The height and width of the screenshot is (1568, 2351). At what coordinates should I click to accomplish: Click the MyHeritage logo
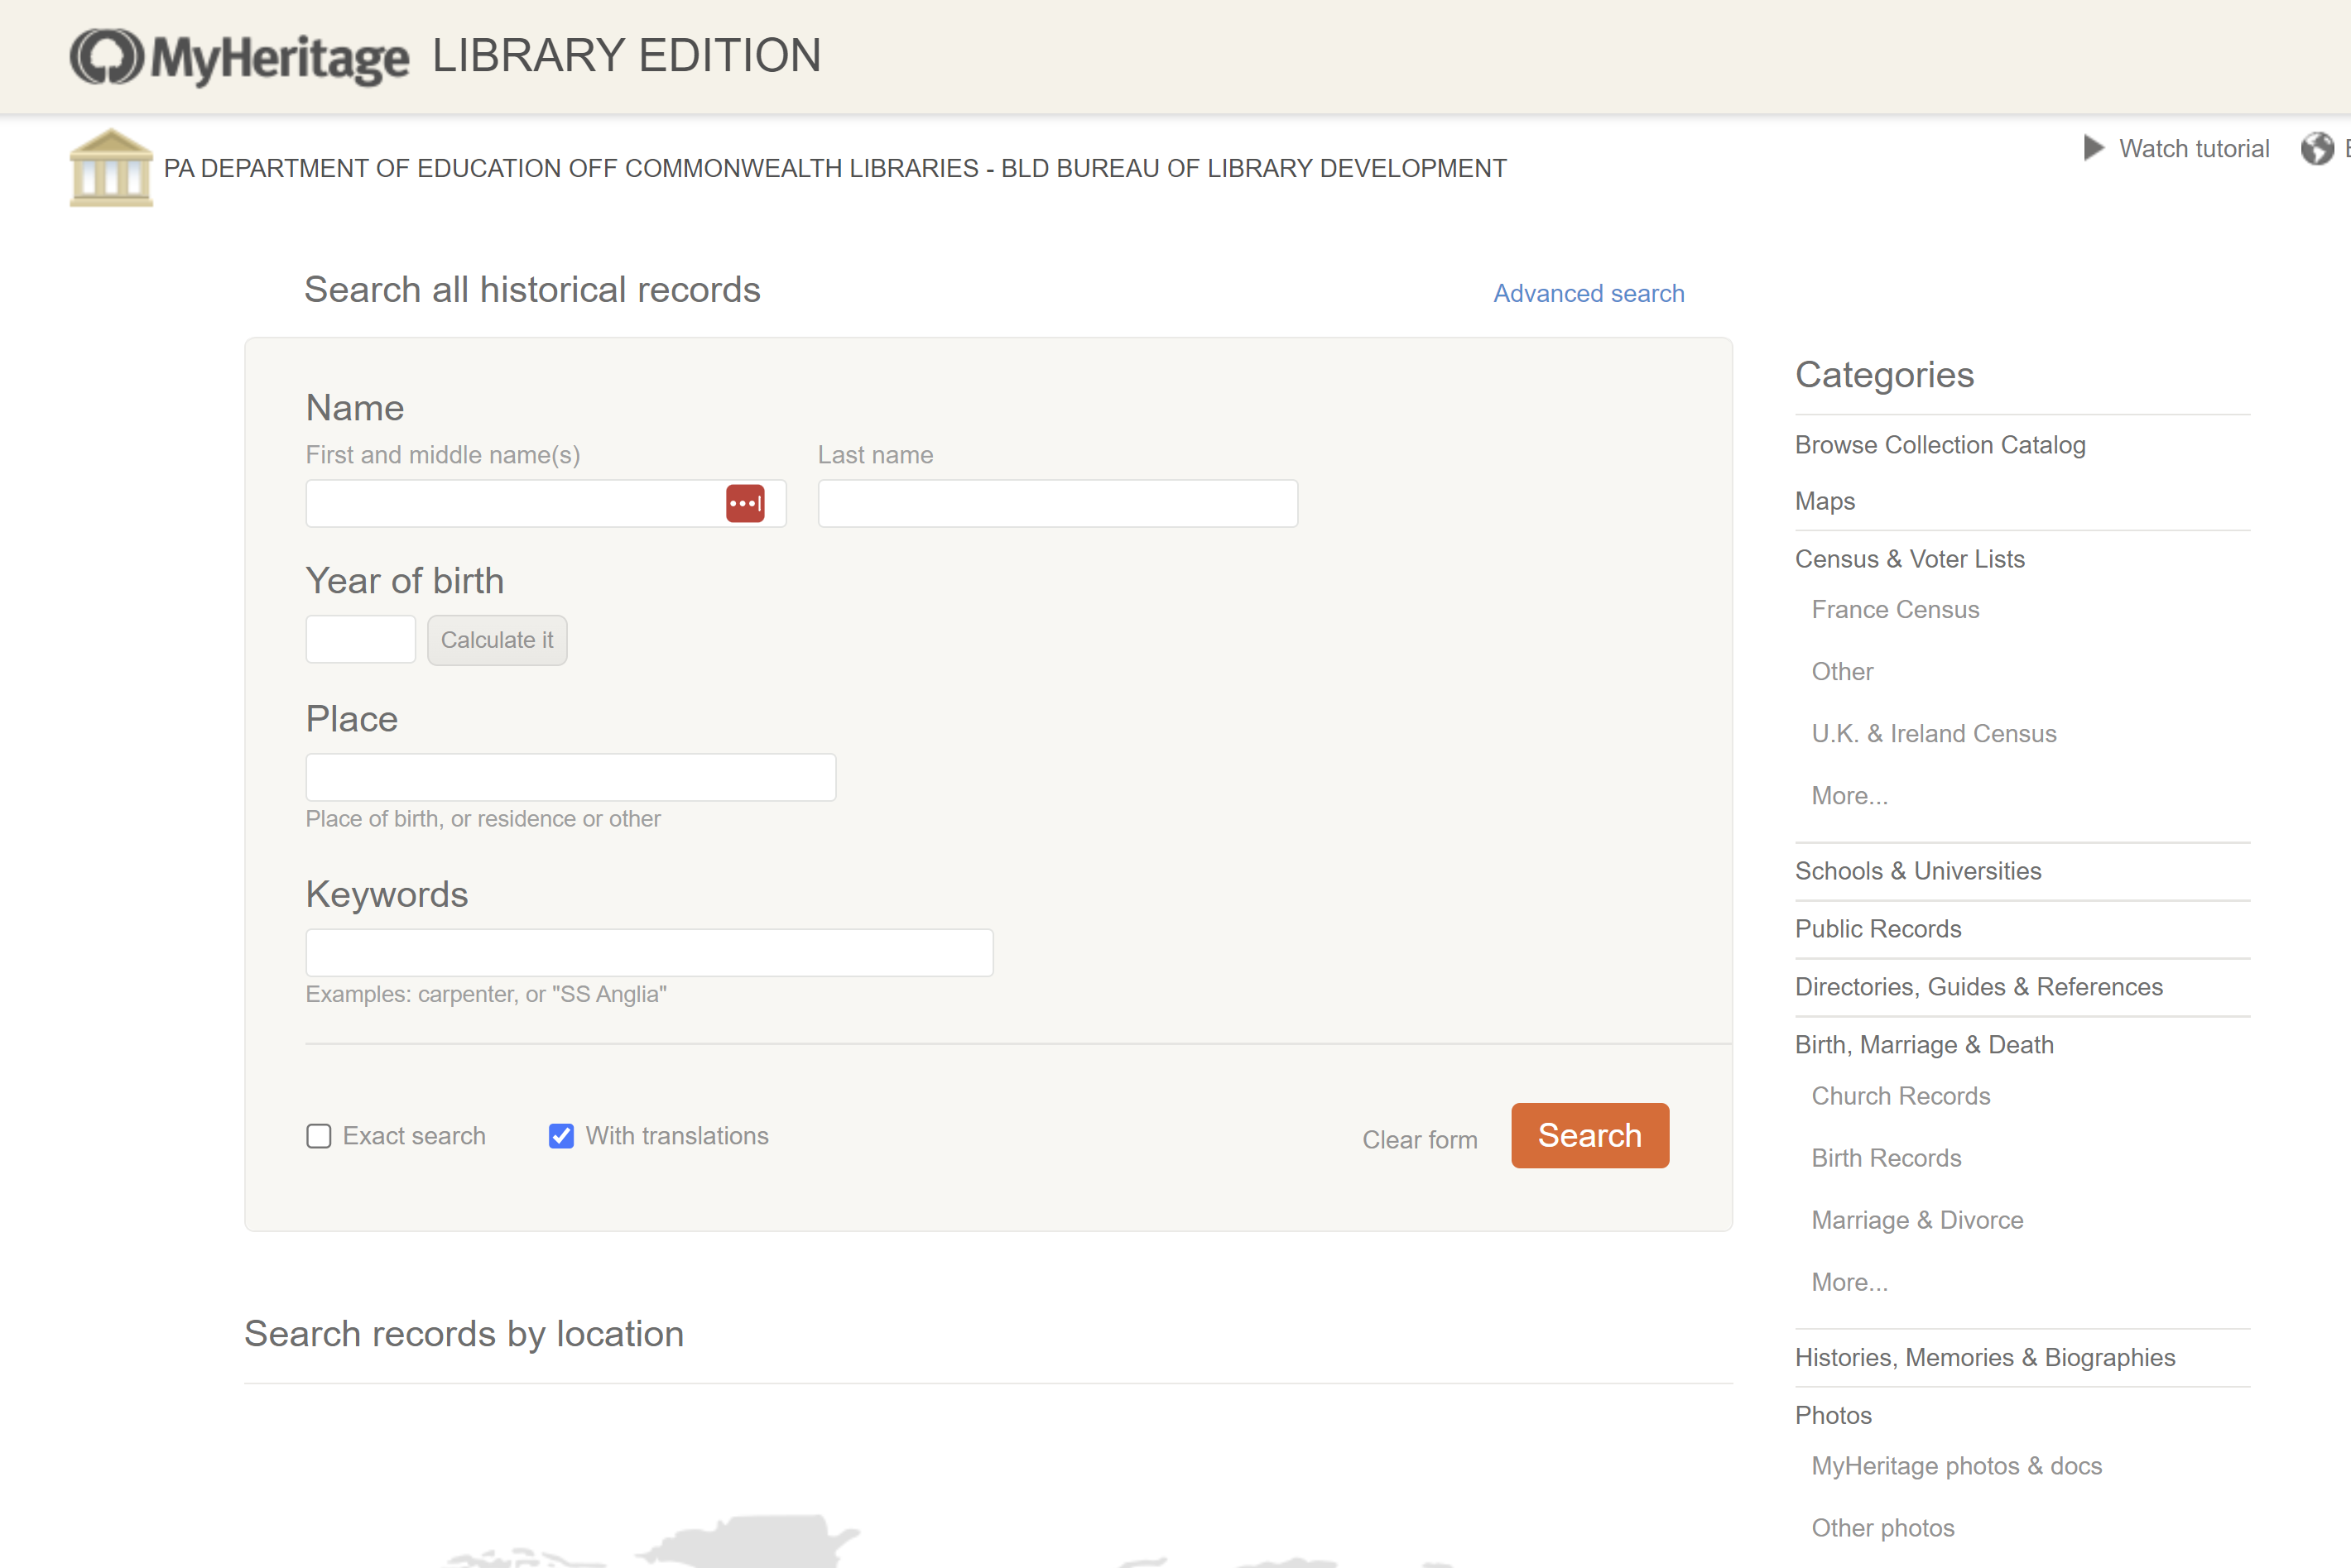(238, 56)
